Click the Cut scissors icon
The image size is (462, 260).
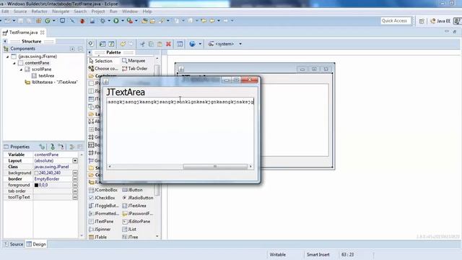pyautogui.click(x=142, y=44)
